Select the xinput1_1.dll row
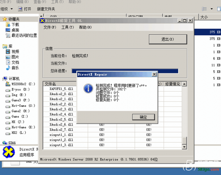The width and height of the screenshot is (221, 175). pos(112,135)
